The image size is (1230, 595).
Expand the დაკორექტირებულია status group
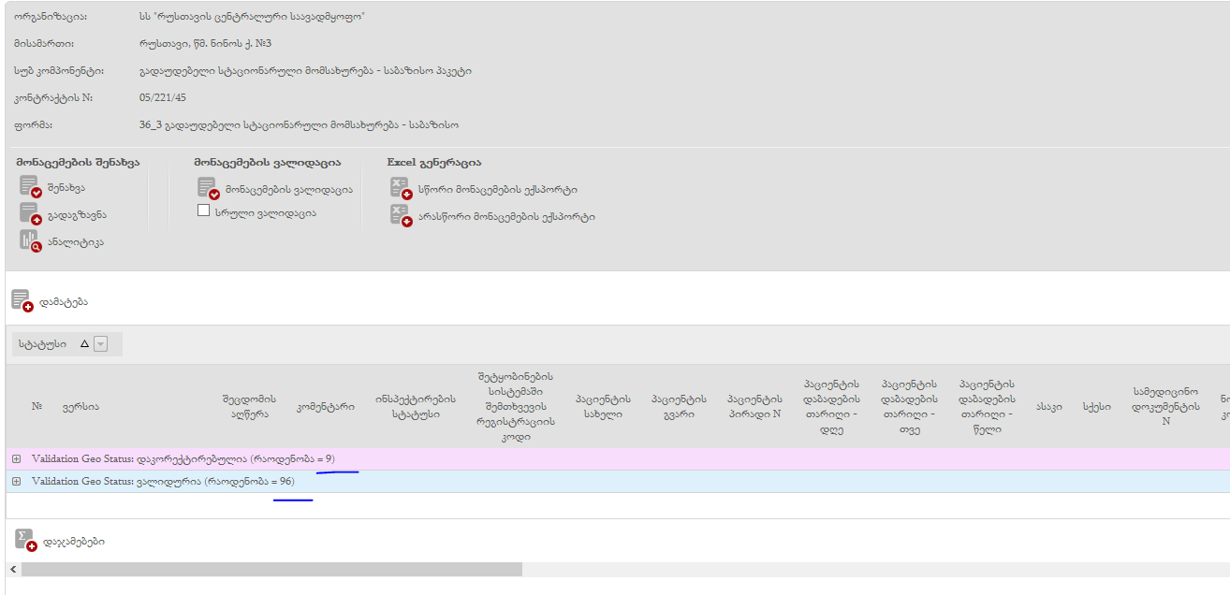16,459
